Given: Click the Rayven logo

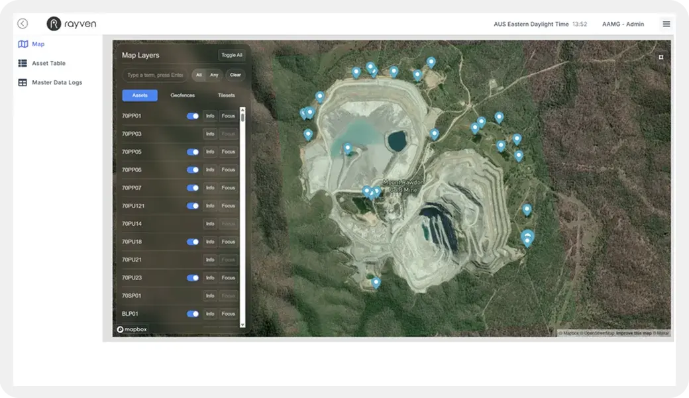Looking at the screenshot, I should [x=72, y=24].
